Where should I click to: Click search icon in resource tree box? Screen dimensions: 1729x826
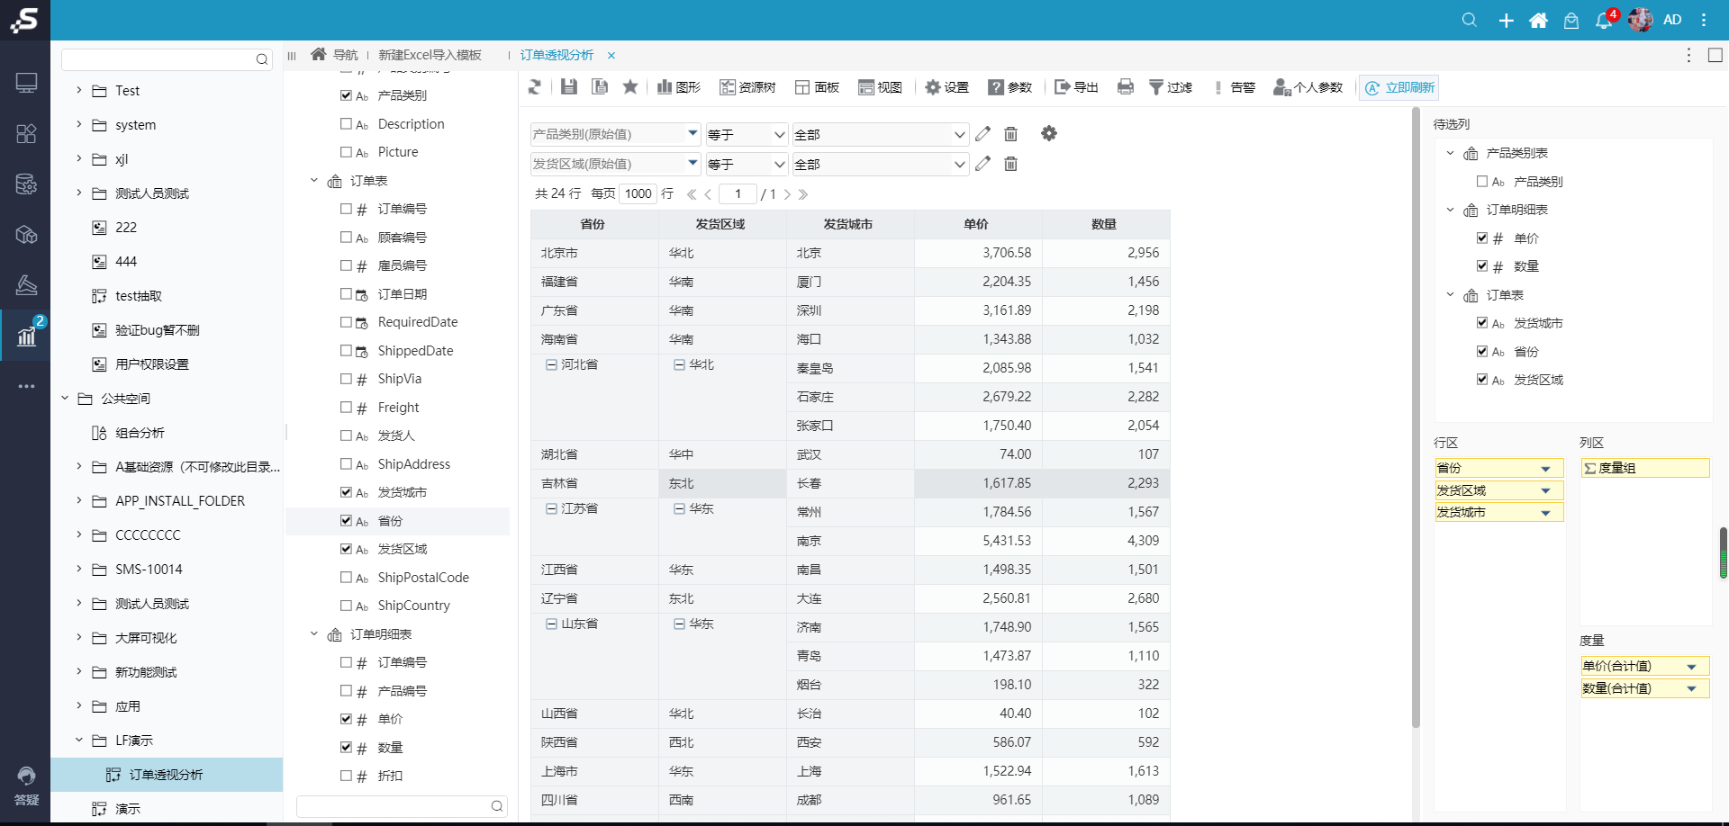[x=262, y=59]
